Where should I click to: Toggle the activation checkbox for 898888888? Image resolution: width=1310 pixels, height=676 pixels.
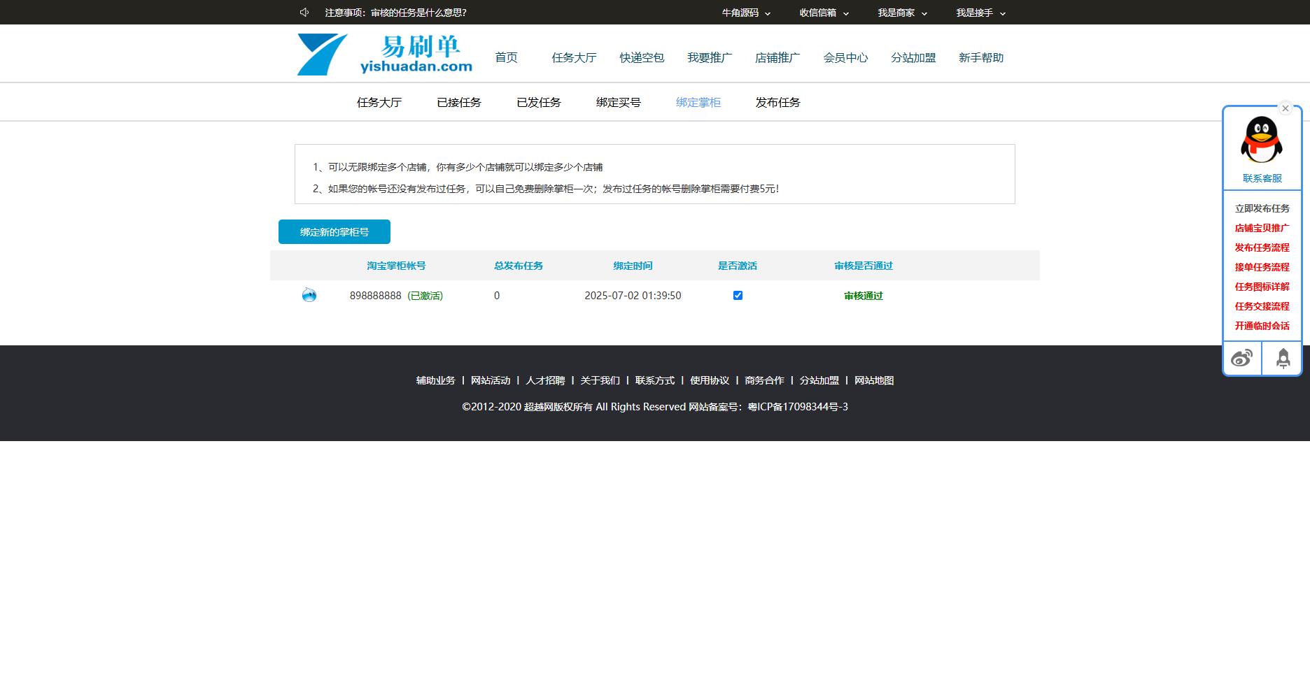click(x=738, y=296)
